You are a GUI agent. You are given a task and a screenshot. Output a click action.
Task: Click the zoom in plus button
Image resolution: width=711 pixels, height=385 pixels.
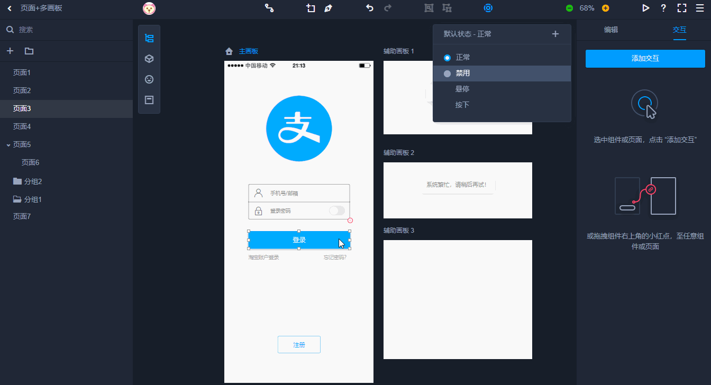(606, 8)
